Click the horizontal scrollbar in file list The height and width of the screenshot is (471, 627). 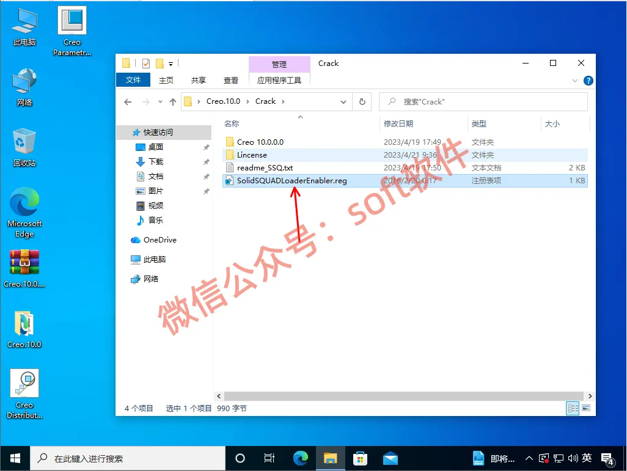pyautogui.click(x=404, y=396)
